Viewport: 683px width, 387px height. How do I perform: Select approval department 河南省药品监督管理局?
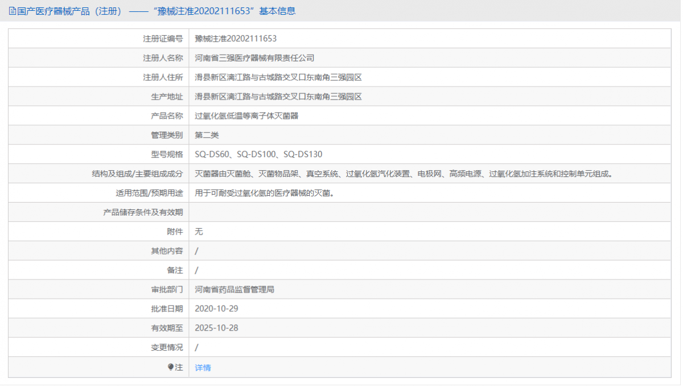point(234,290)
